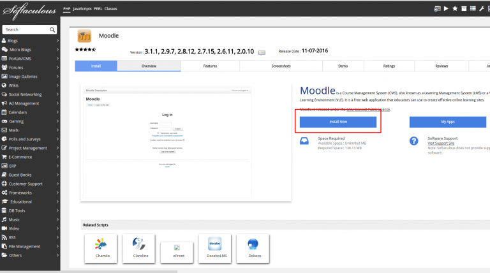The image size is (490, 273).
Task: Open Guest Books category text
Action: coord(20,175)
